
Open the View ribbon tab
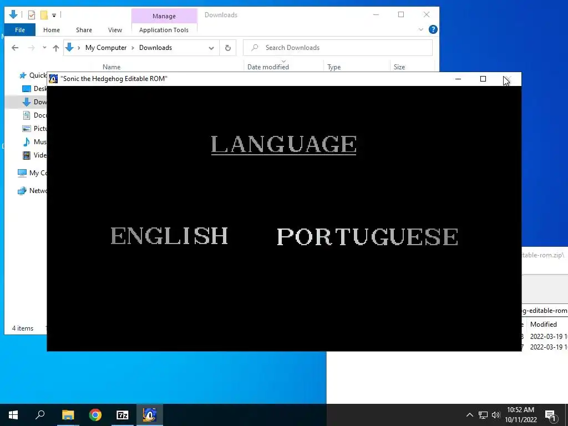point(115,30)
